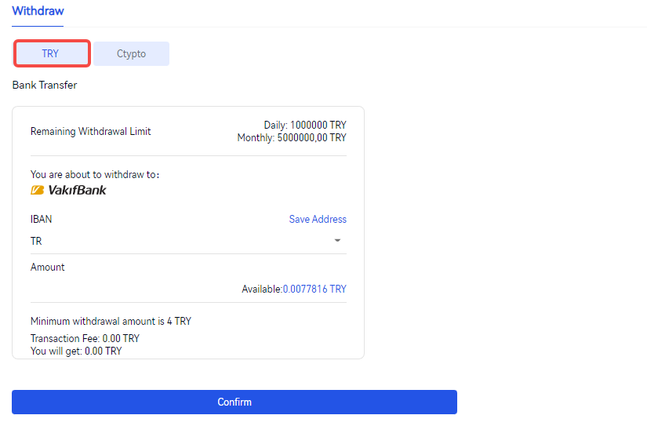Screen dimensions: 647x437
Task: Click the IBAN field label
Action: pos(42,220)
